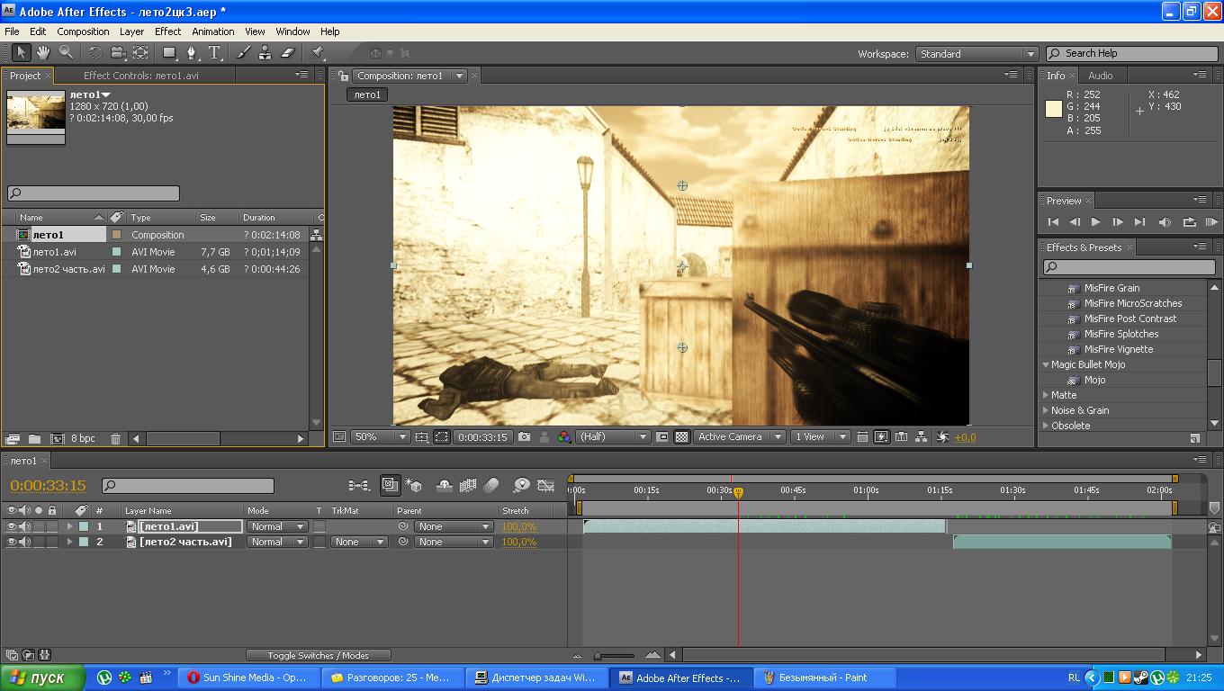This screenshot has width=1224, height=691.
Task: Click layer 2 Stretch value 100,0%
Action: [x=519, y=542]
